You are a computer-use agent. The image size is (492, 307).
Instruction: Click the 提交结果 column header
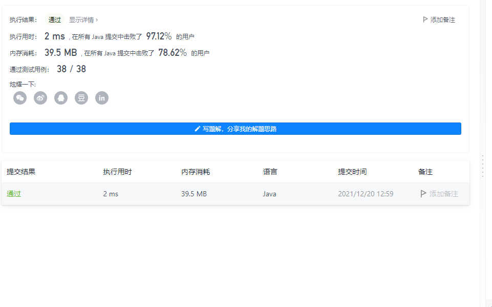[21, 172]
